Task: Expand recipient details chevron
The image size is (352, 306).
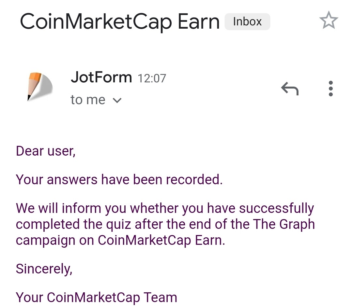Action: click(117, 100)
